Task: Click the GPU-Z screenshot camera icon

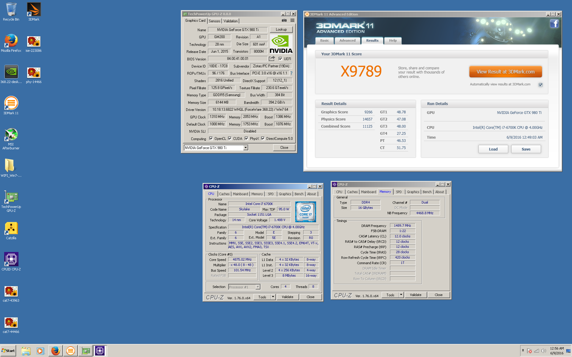Action: tap(284, 21)
